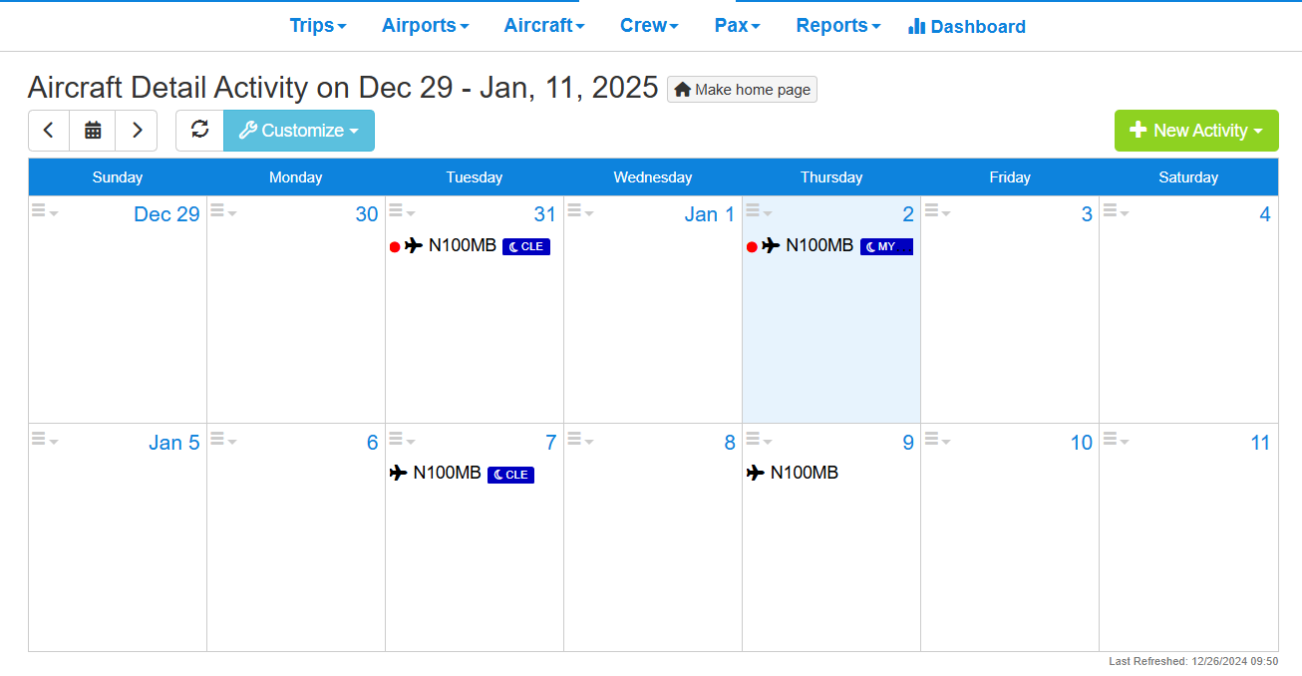The width and height of the screenshot is (1302, 676).
Task: Click MY overnight badge on Jan 2
Action: click(886, 246)
